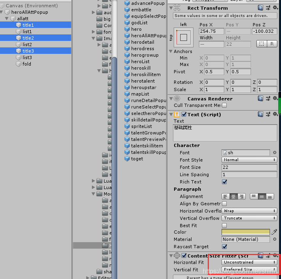Click the hero prefab icon
281x279 pixels.
(127, 29)
